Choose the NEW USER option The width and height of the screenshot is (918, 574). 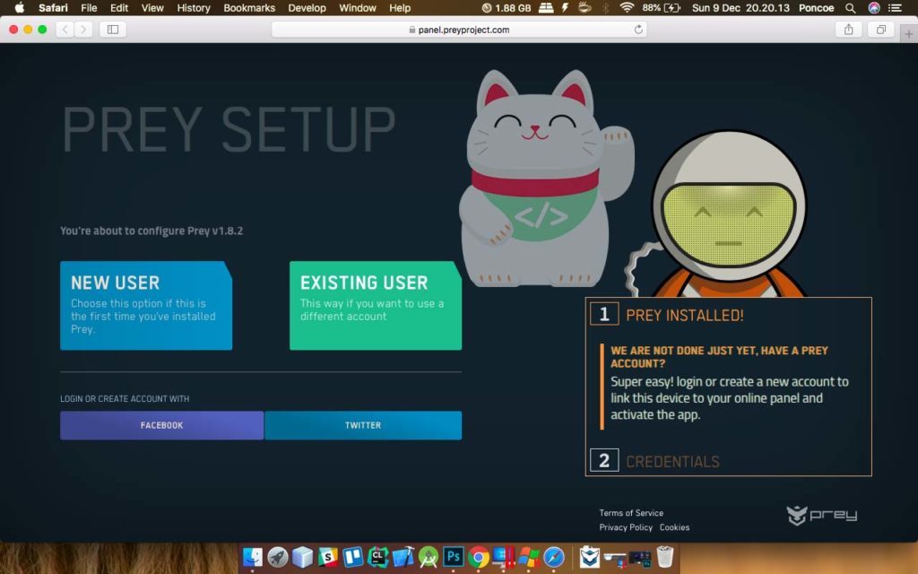point(146,305)
